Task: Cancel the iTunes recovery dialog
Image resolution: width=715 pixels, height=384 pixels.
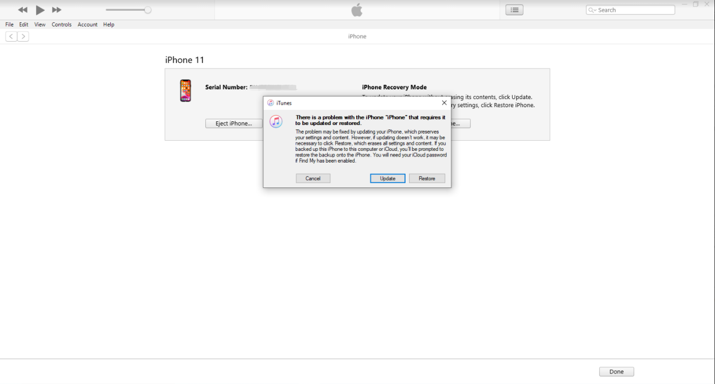Action: tap(313, 178)
